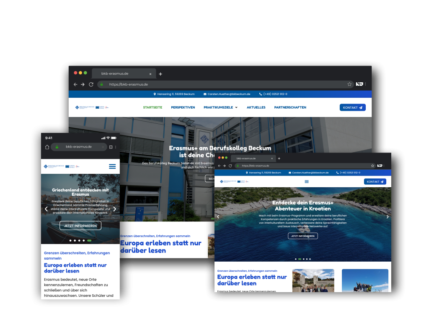
Task: Close the tab in the small browser window
Action: coord(272,158)
